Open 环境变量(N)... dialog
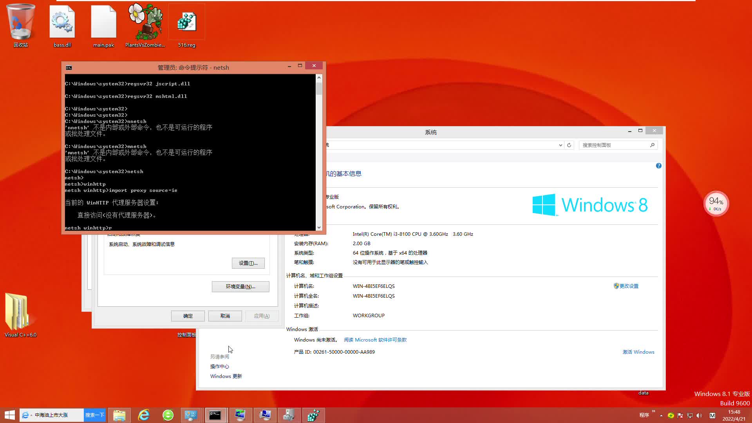The height and width of the screenshot is (423, 752). click(x=240, y=287)
